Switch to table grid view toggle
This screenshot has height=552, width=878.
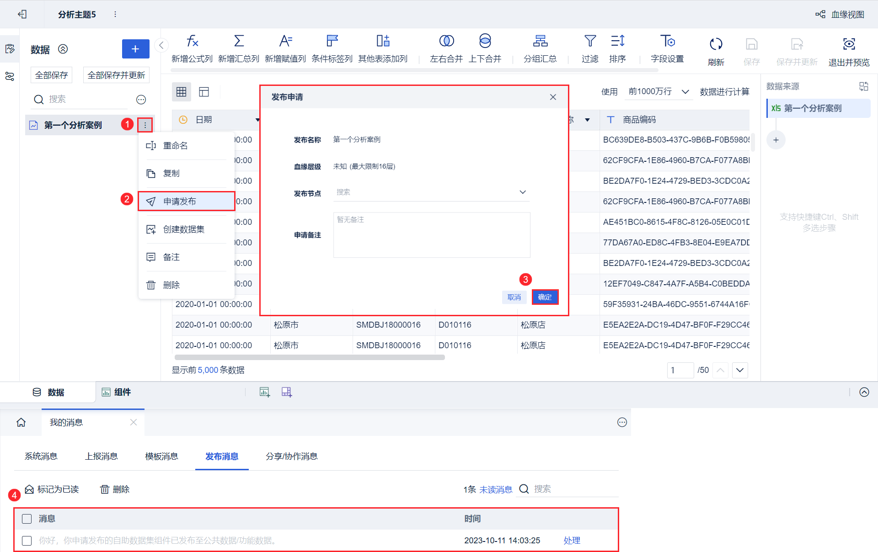(182, 92)
